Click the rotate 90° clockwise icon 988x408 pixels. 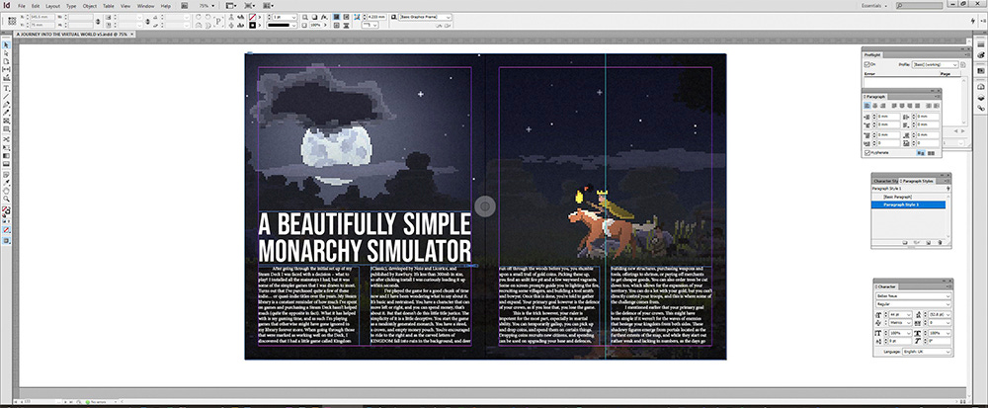pos(200,17)
